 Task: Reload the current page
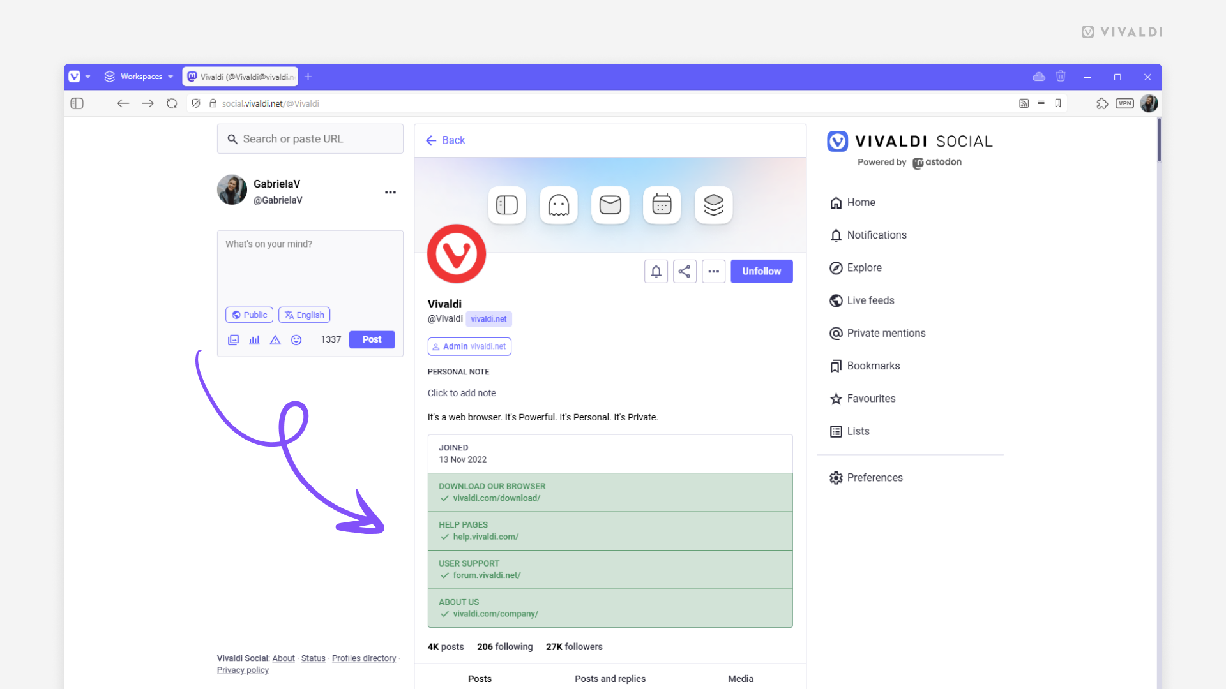tap(172, 103)
